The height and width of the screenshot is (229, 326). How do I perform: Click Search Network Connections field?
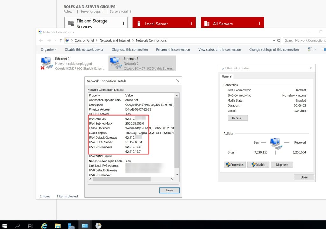[x=305, y=40]
